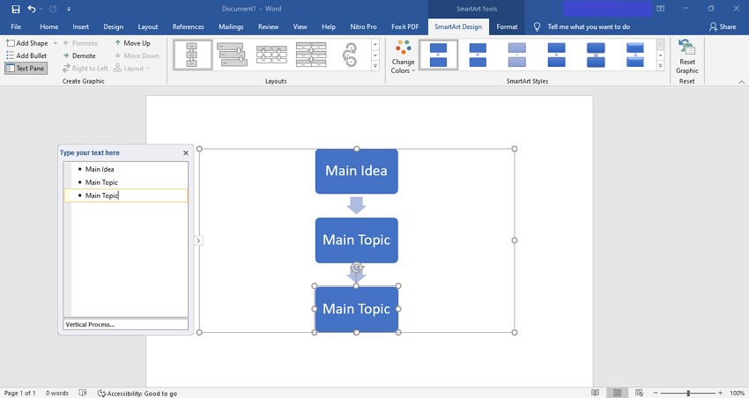Open the Review tab
Viewport: 749px width, 398px height.
pyautogui.click(x=268, y=26)
